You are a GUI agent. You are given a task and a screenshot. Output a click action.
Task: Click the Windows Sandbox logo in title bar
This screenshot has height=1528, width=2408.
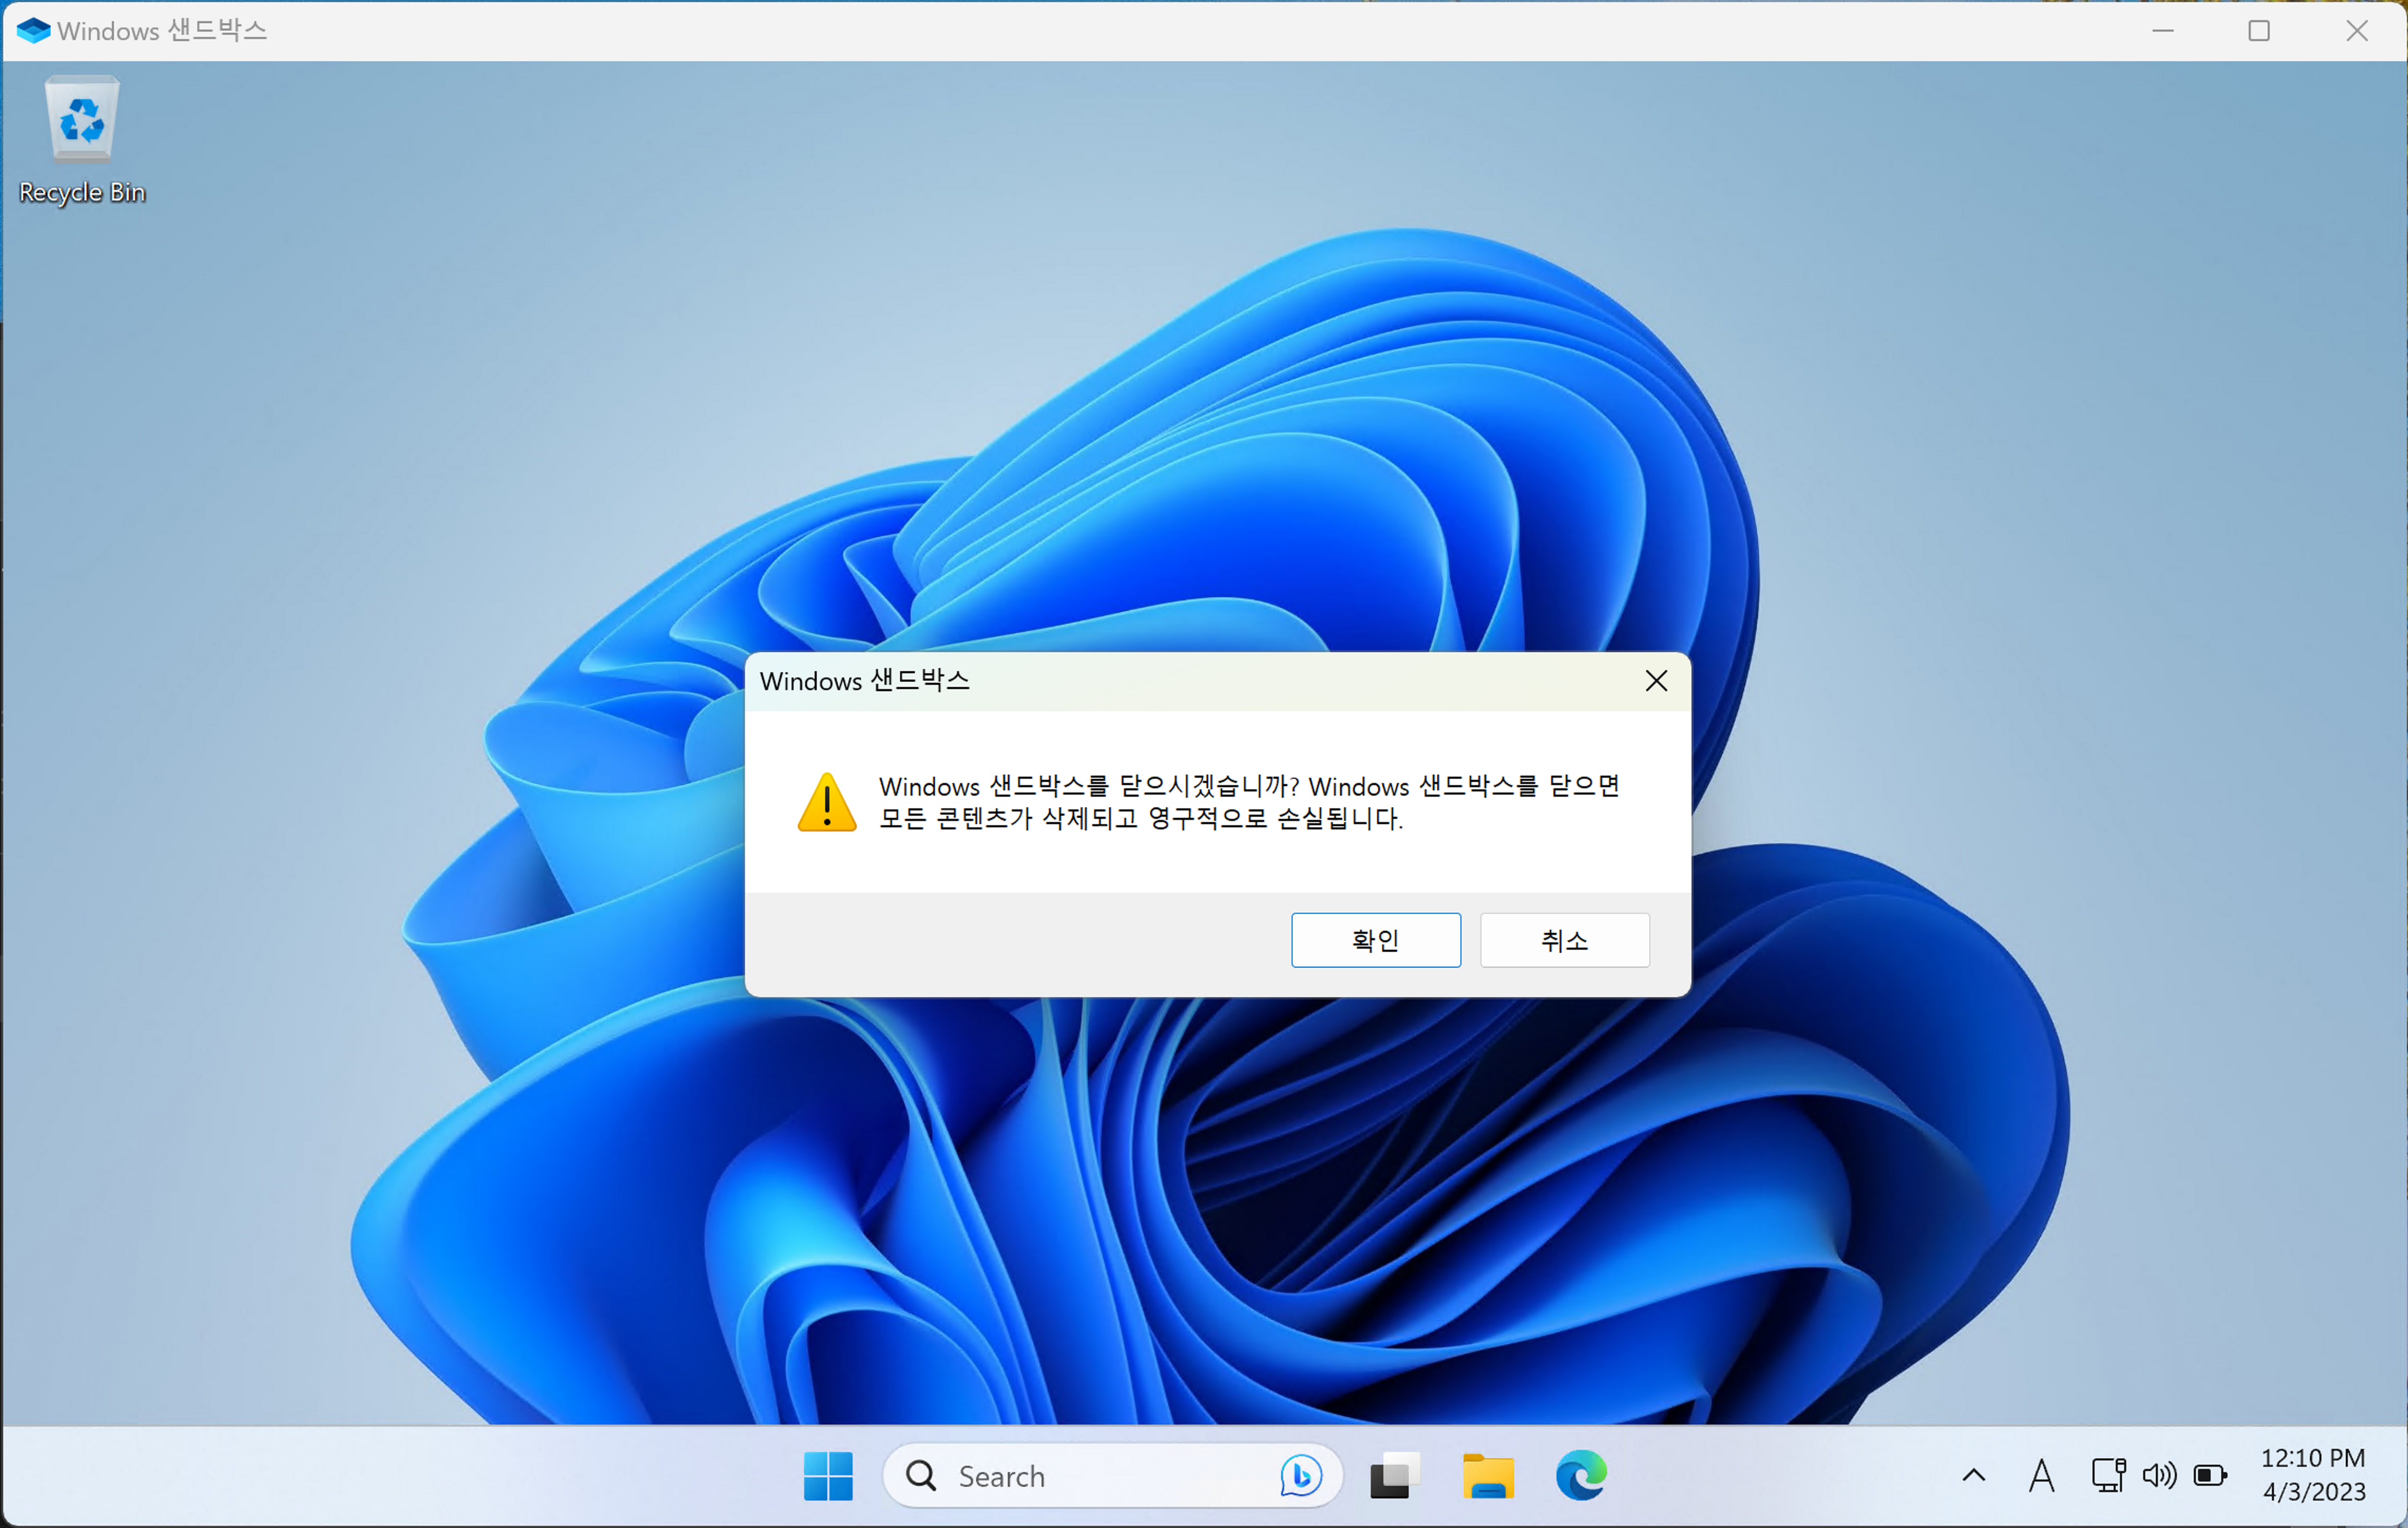(x=33, y=31)
